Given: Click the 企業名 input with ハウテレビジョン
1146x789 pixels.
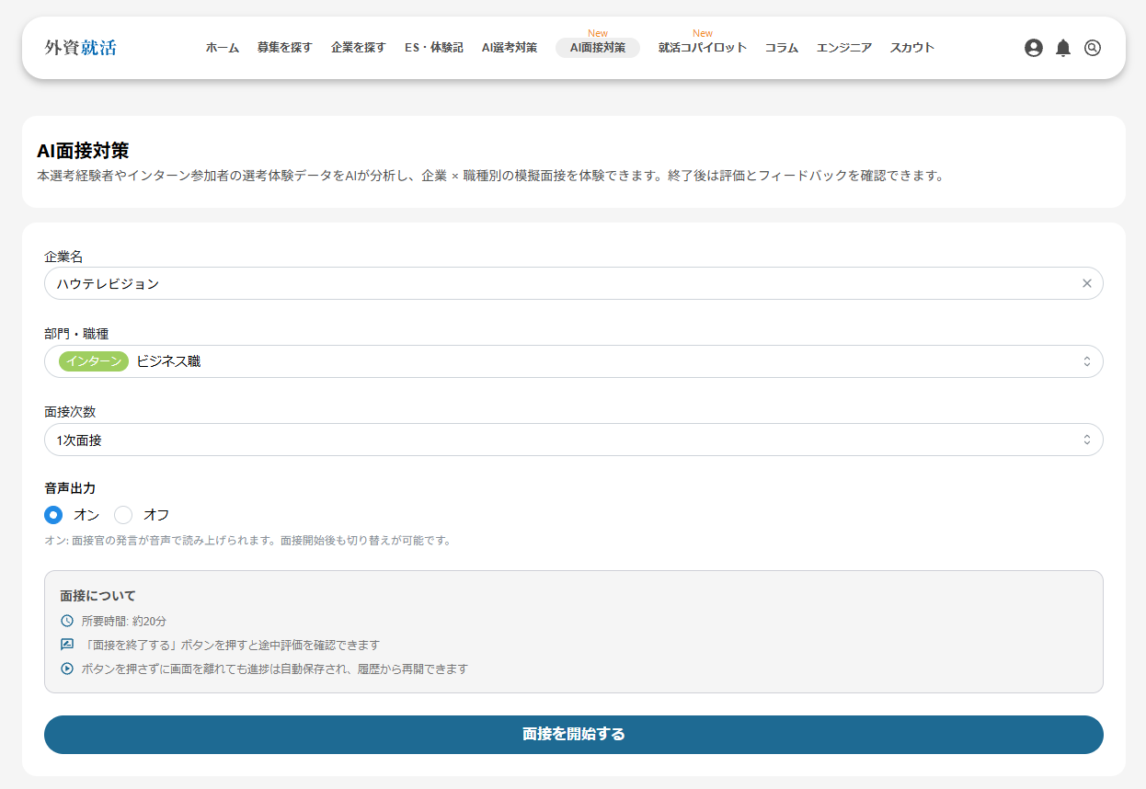Looking at the screenshot, I should [574, 283].
